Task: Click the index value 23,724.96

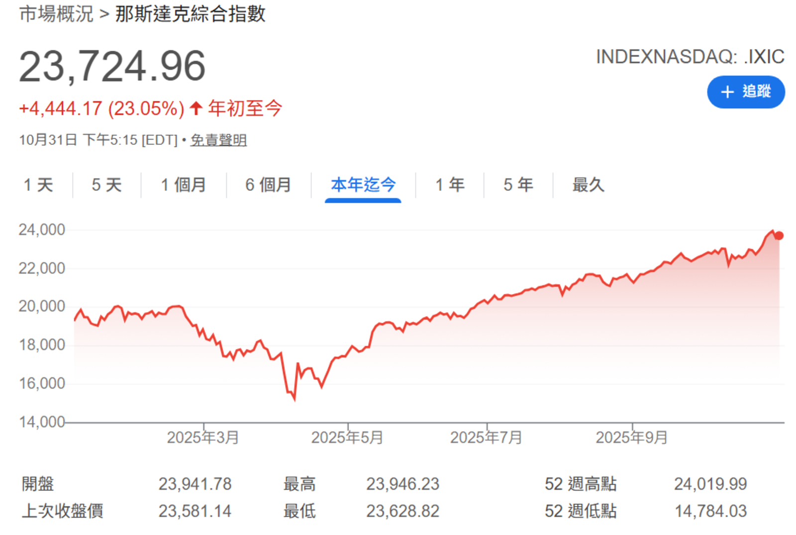Action: (112, 66)
